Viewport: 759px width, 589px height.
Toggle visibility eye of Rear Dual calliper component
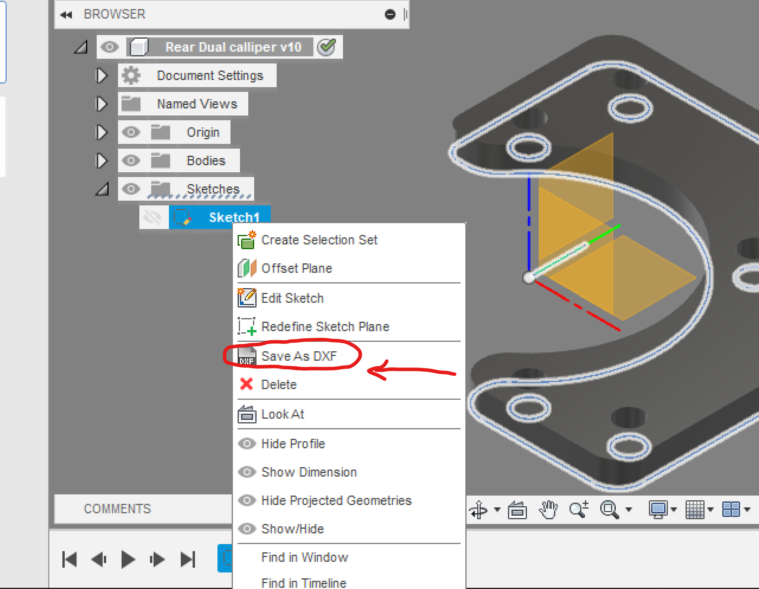click(x=110, y=47)
